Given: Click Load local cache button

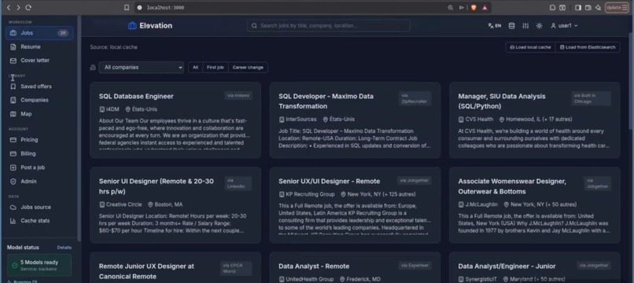Looking at the screenshot, I should point(530,47).
